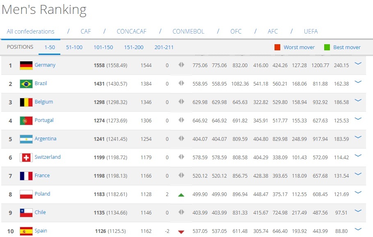Expand the Argentina row details chevron

click(x=358, y=137)
